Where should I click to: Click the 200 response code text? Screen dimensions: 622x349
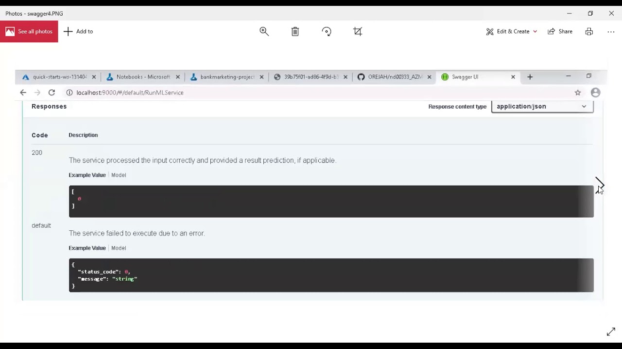coord(37,153)
